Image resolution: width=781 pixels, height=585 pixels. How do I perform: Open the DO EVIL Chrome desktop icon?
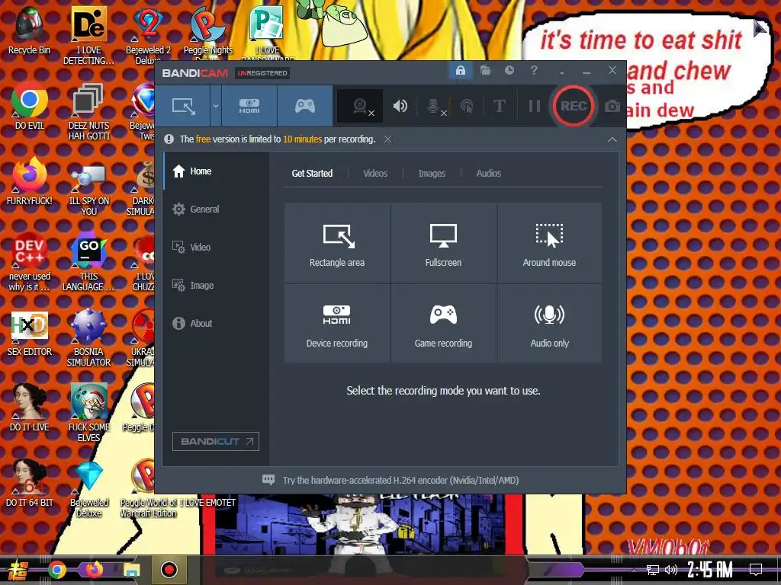click(x=30, y=105)
